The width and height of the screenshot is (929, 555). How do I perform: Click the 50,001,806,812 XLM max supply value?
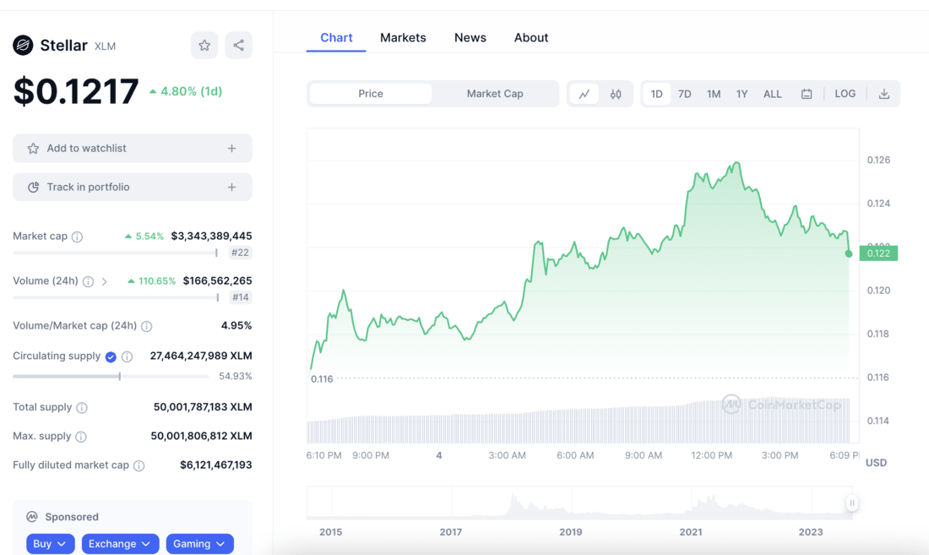pyautogui.click(x=202, y=436)
